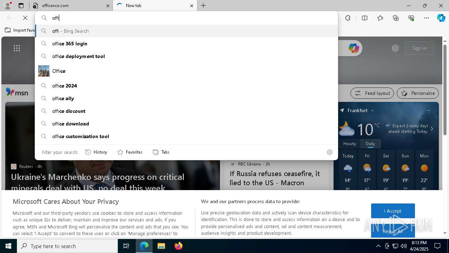Select the Hourly weather tab
The width and height of the screenshot is (449, 253).
pyautogui.click(x=350, y=143)
